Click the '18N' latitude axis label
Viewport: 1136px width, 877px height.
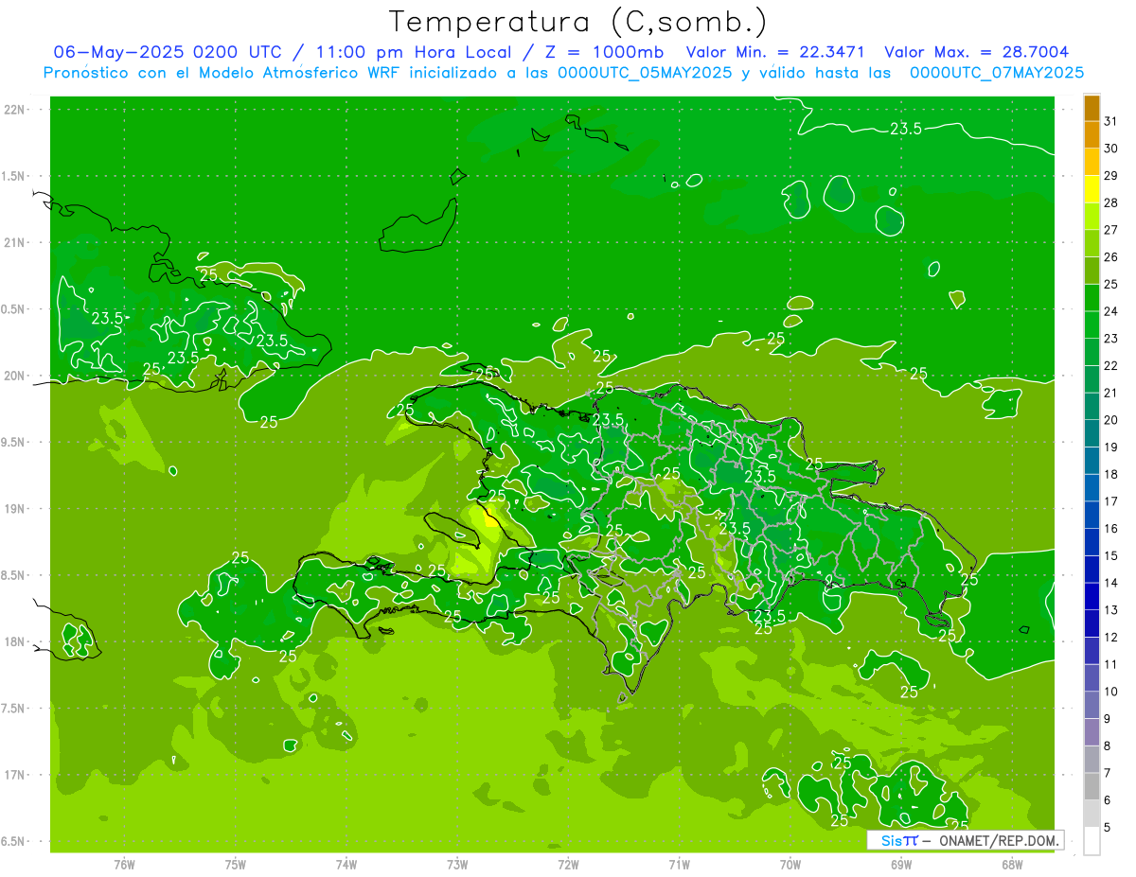pos(16,642)
